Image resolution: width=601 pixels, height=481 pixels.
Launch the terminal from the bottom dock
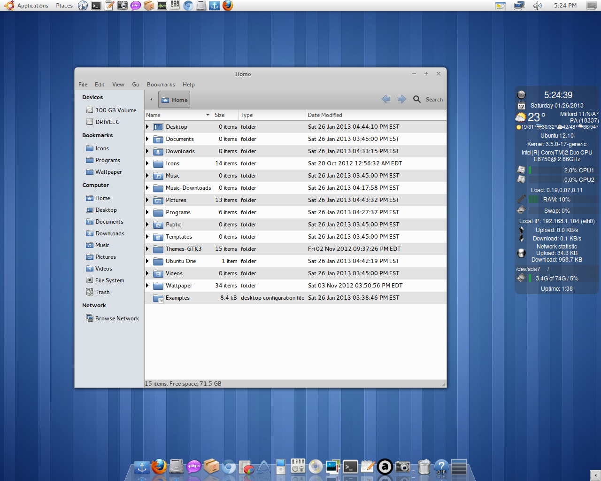[x=350, y=466]
